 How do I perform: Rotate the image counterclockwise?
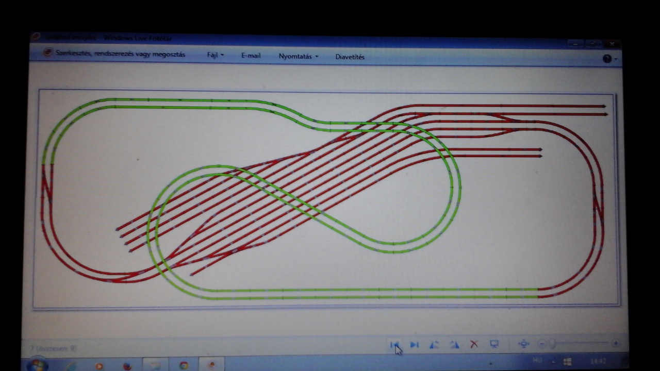click(x=434, y=345)
